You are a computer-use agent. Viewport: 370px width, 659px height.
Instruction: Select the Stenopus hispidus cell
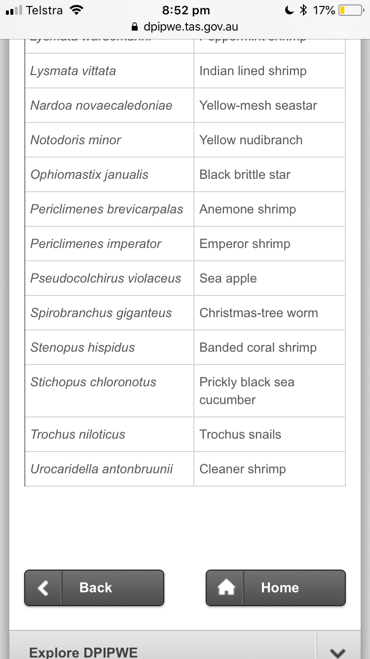pos(110,347)
